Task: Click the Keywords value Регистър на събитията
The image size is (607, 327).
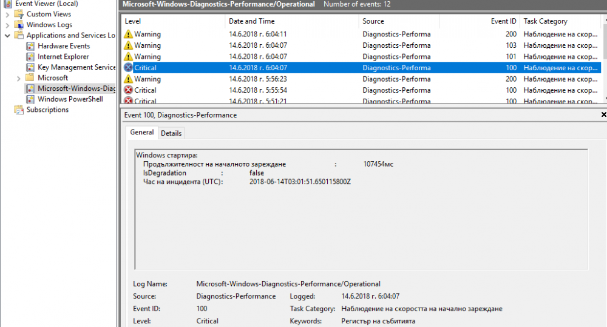Action: [378, 321]
